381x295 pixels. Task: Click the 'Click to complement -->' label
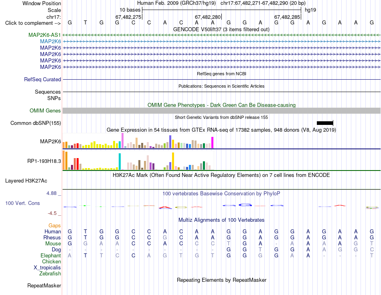point(33,23)
